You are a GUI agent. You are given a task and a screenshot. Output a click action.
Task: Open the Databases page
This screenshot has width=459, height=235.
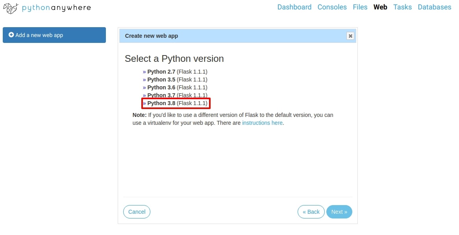[x=434, y=7]
